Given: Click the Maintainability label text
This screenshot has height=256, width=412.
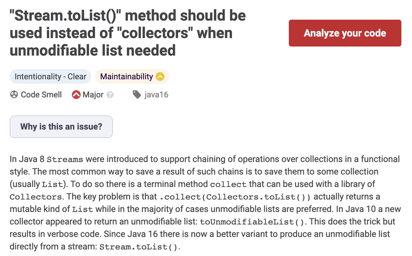Looking at the screenshot, I should click(127, 76).
